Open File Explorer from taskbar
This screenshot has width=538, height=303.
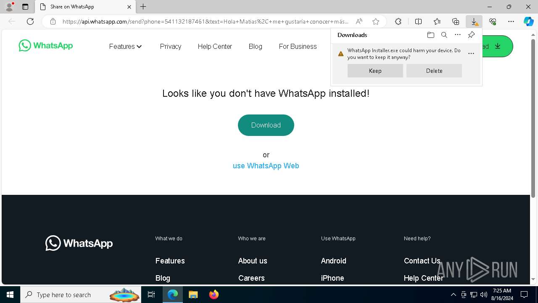click(193, 295)
